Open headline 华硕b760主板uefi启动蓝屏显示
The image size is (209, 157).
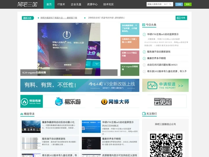click(x=163, y=34)
